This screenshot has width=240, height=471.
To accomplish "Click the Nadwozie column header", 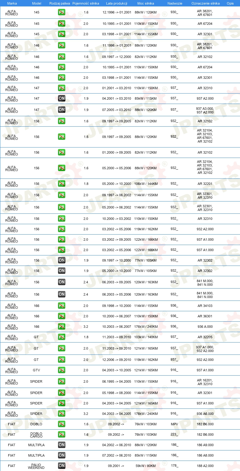I will pyautogui.click(x=174, y=3).
